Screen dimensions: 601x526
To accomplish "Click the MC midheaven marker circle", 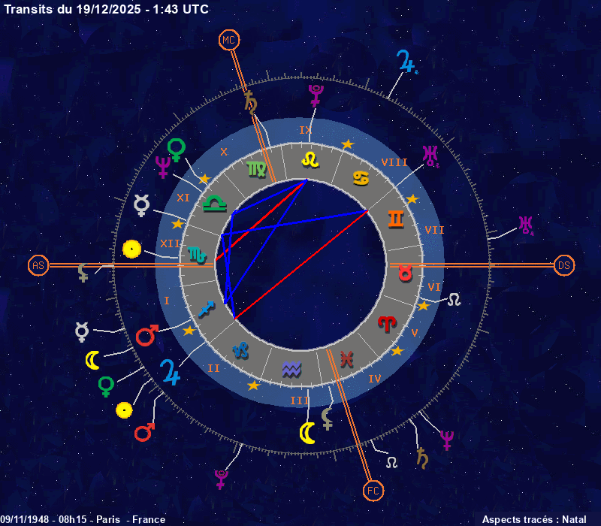I will coord(228,40).
